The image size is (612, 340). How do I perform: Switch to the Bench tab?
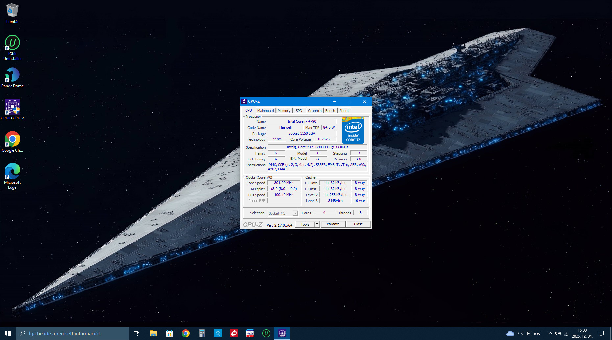pyautogui.click(x=330, y=111)
